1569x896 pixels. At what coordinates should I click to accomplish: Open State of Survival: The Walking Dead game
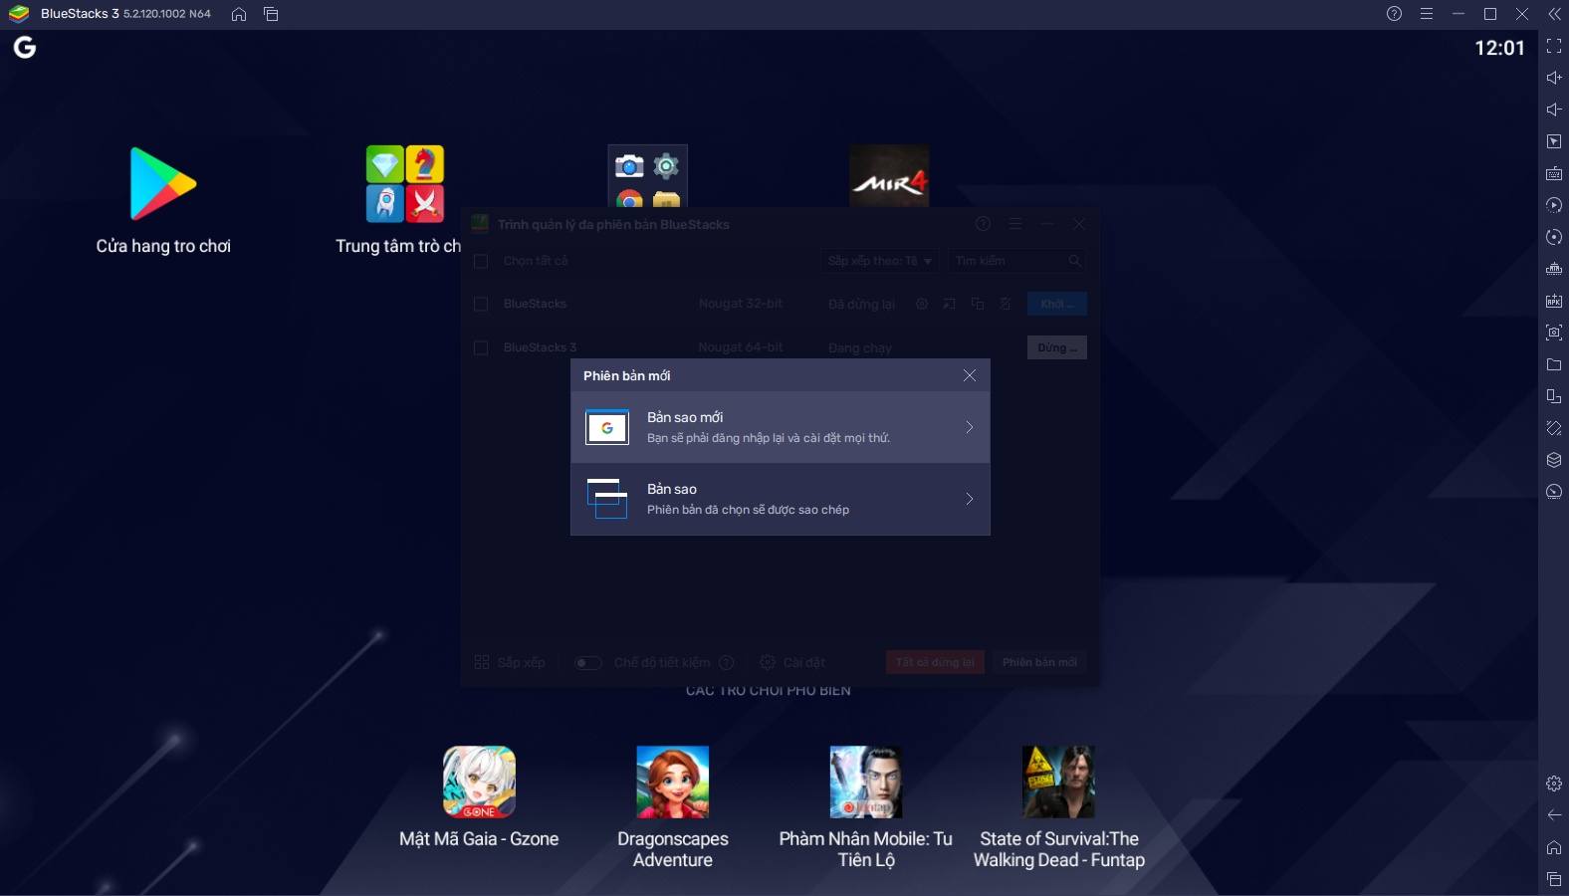point(1059,806)
